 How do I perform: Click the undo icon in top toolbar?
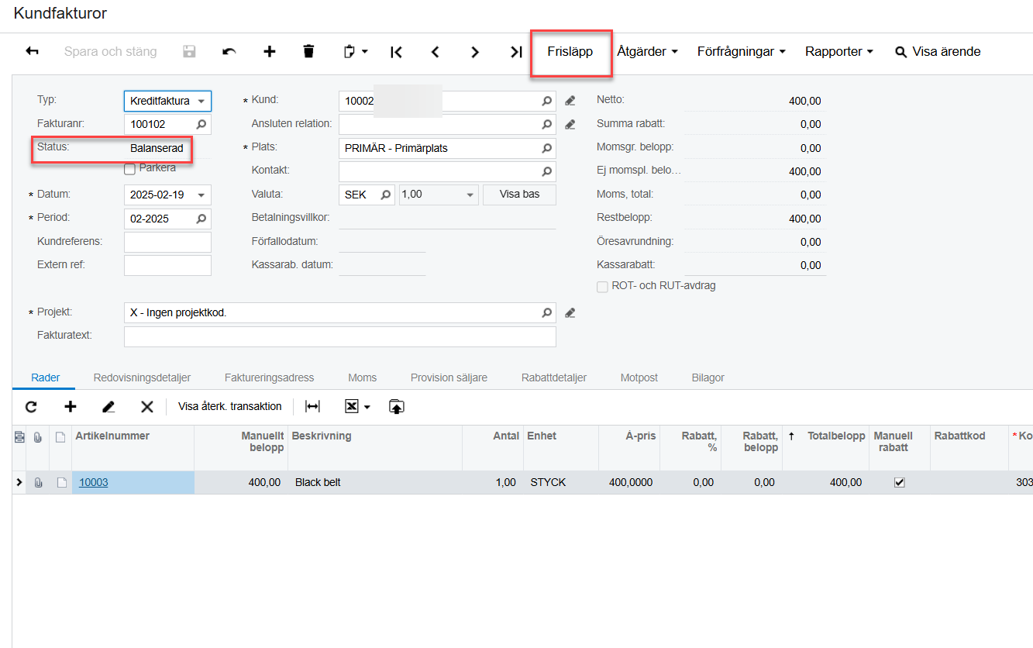[x=229, y=51]
